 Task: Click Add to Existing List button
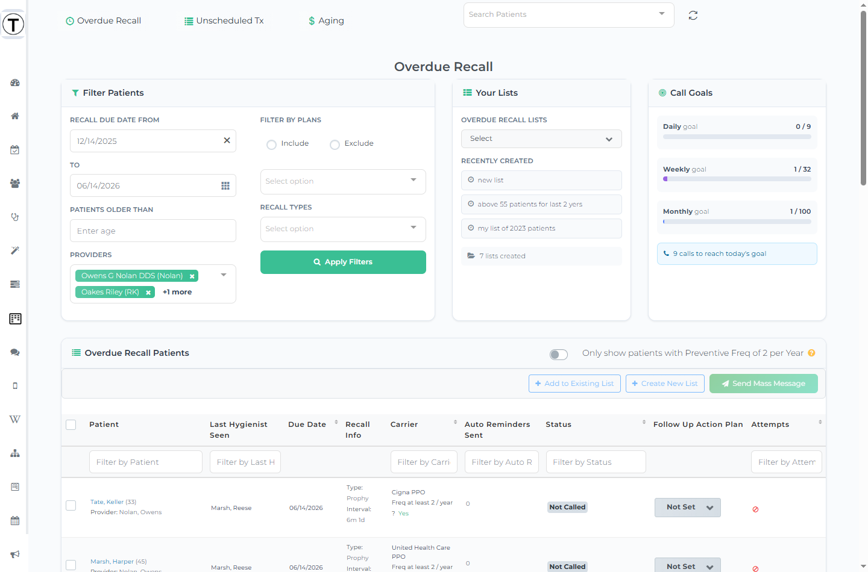point(574,384)
